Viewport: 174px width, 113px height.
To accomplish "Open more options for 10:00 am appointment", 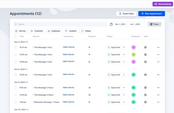I will (158, 75).
